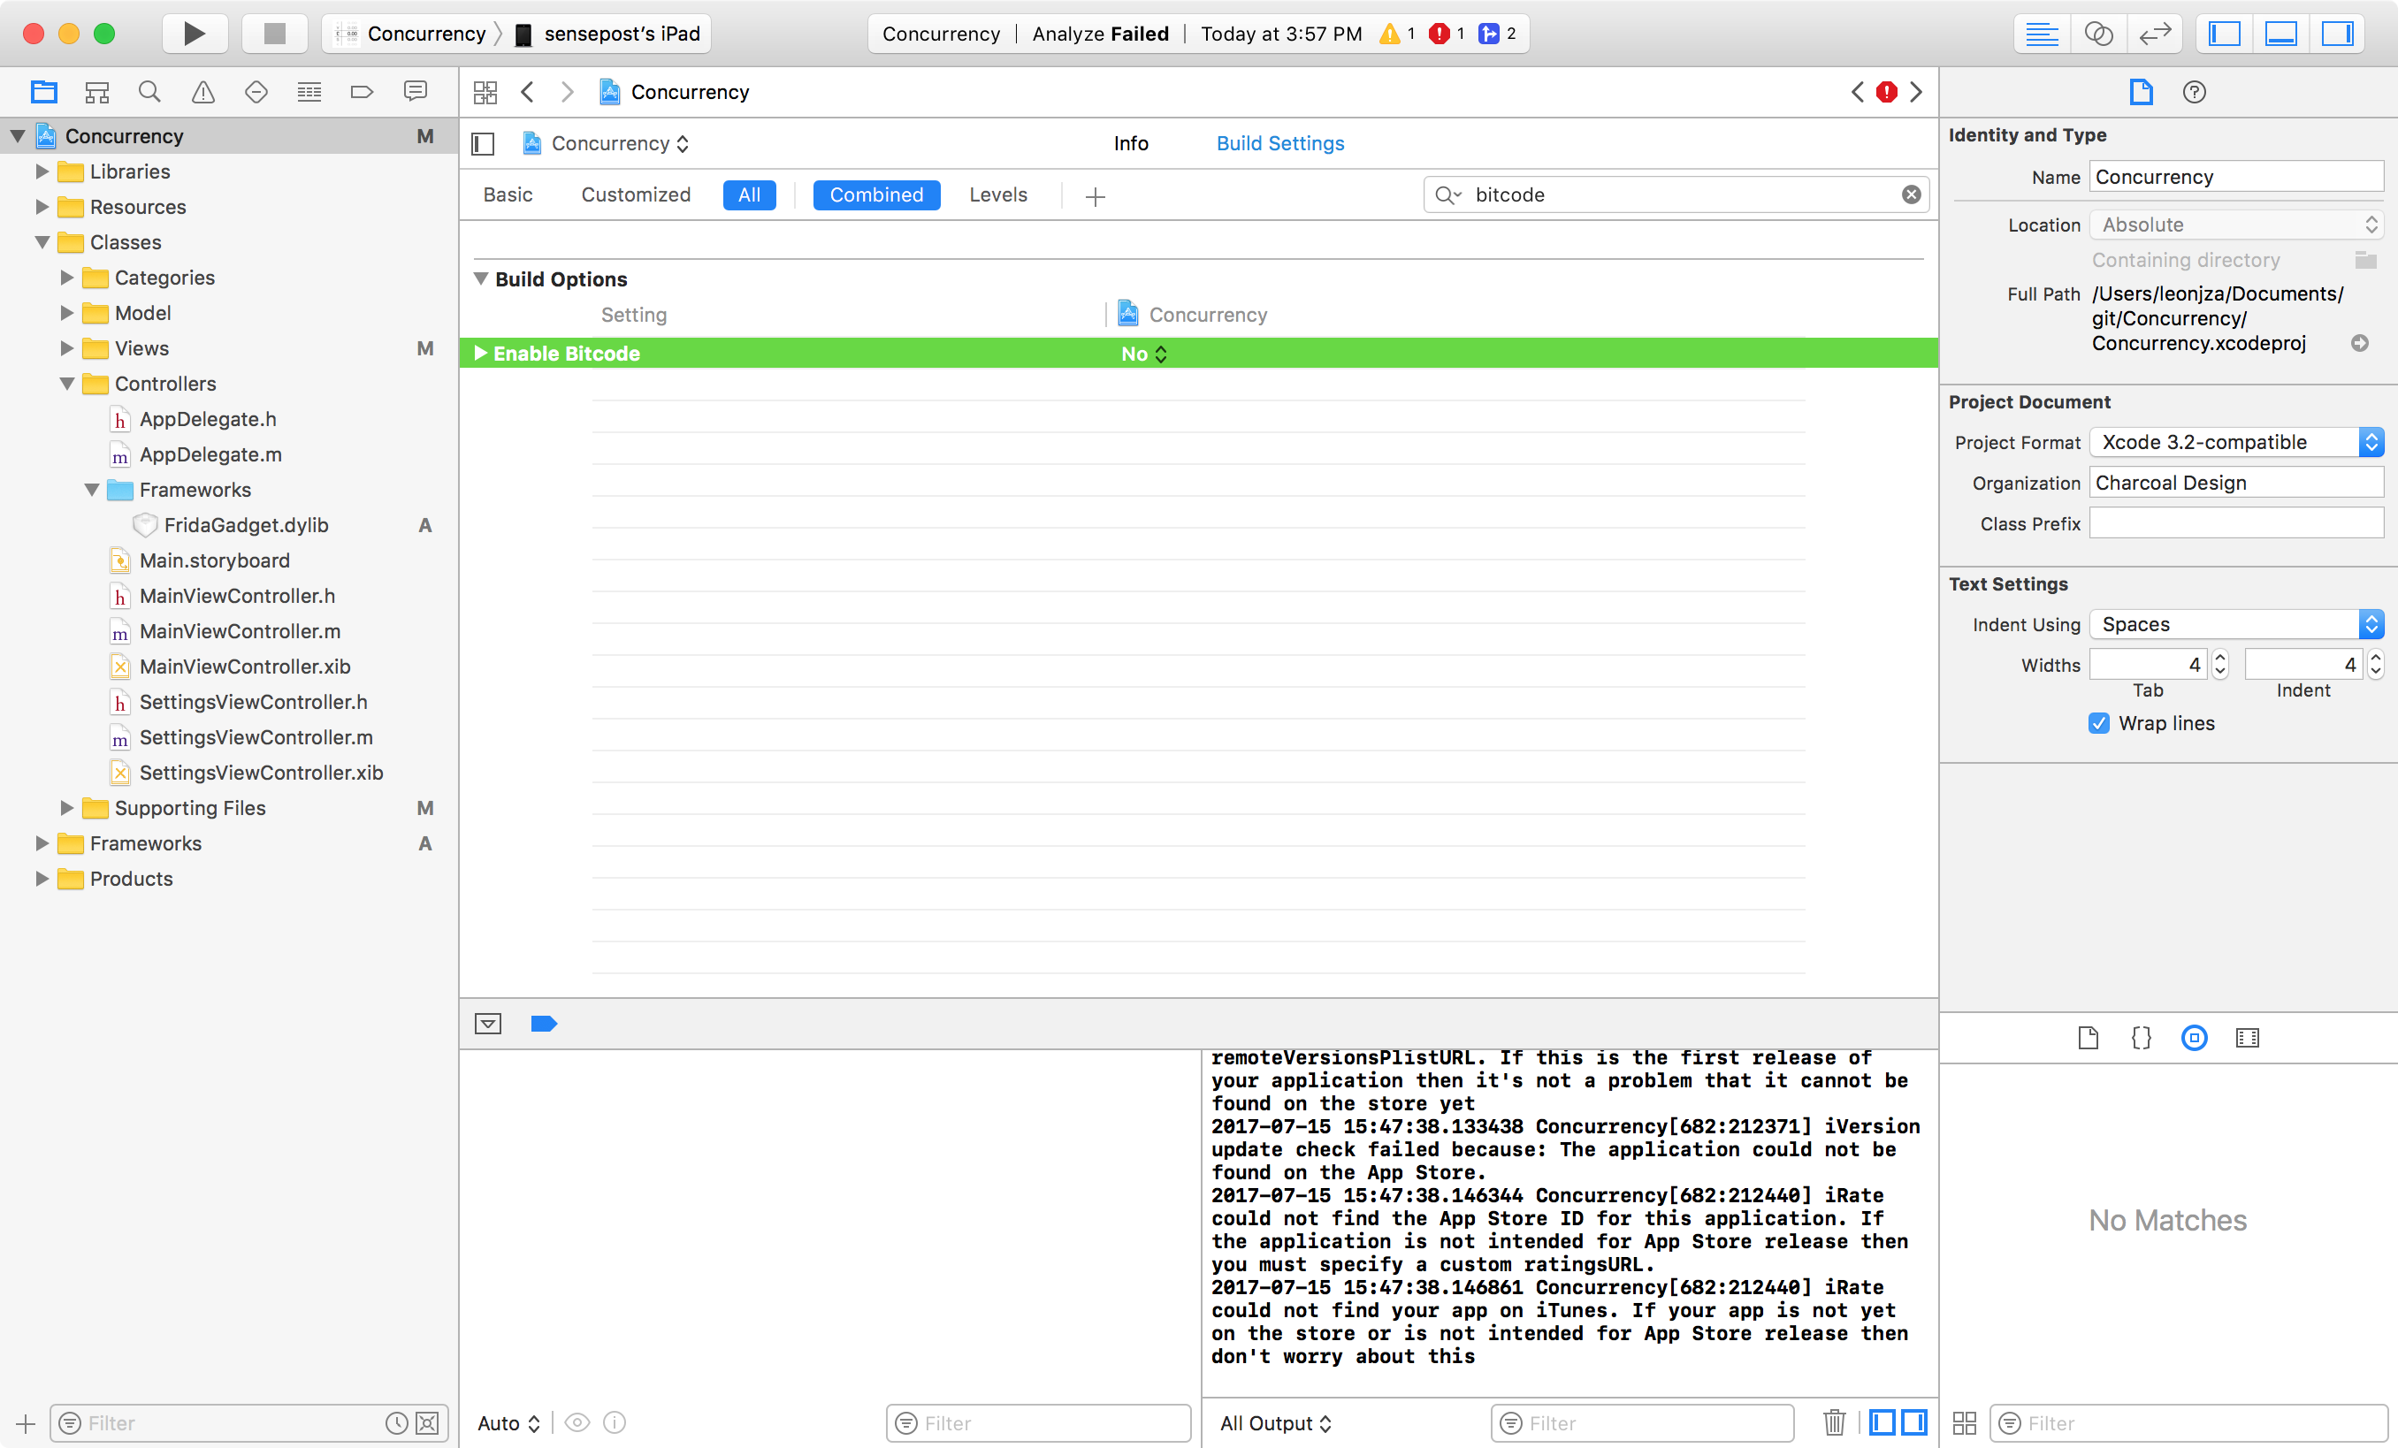Toggle the project and targets list
This screenshot has width=2398, height=1448.
[x=483, y=144]
